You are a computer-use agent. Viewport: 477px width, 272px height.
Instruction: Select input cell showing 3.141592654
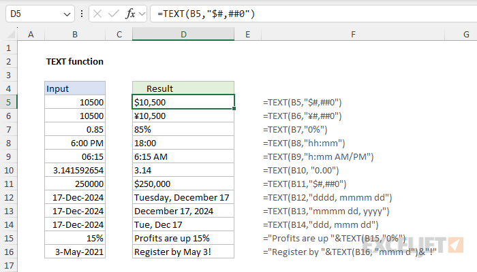click(x=75, y=170)
